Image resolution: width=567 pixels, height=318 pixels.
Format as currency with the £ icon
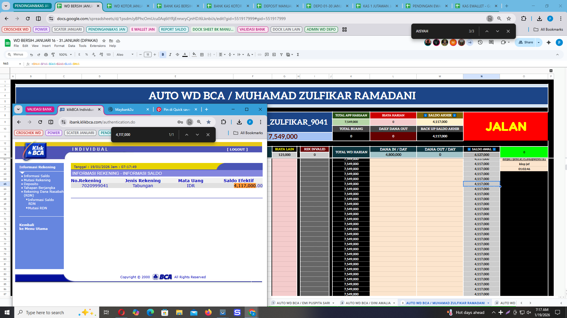(79, 55)
